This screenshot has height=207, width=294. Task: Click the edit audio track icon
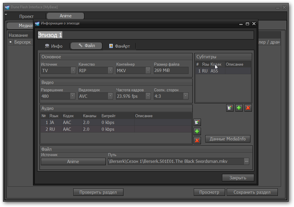197,122
